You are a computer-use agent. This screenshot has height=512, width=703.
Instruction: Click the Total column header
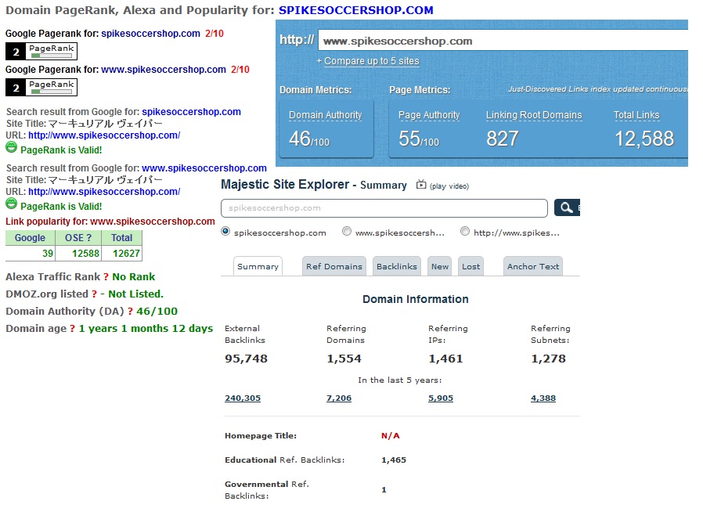click(121, 238)
